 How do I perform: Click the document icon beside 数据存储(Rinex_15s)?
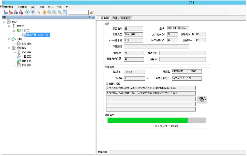pyautogui.click(x=24, y=35)
